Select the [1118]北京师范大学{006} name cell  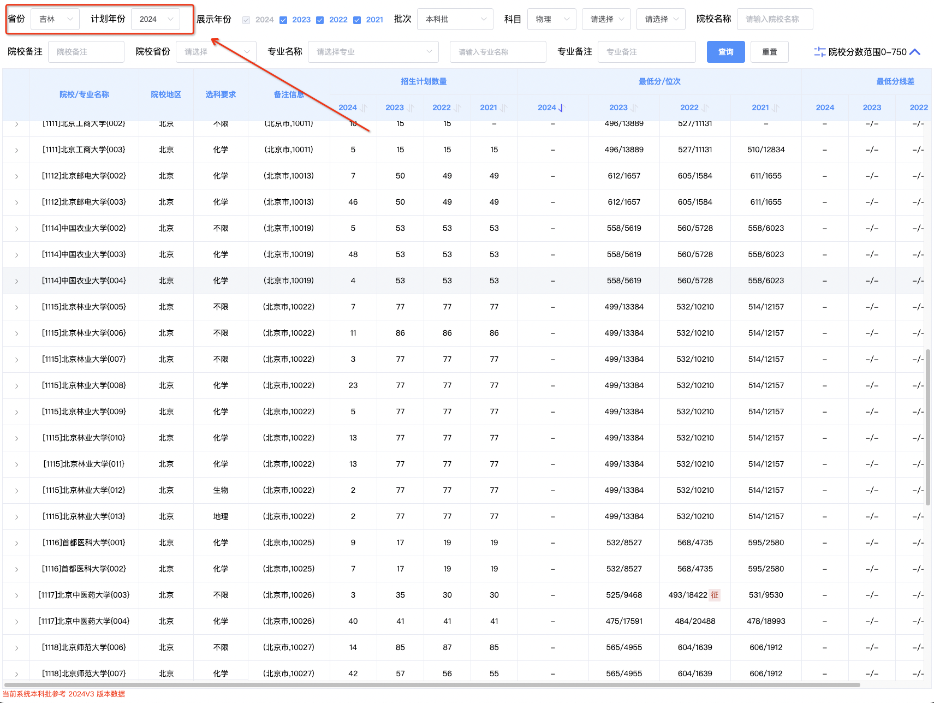pyautogui.click(x=84, y=647)
